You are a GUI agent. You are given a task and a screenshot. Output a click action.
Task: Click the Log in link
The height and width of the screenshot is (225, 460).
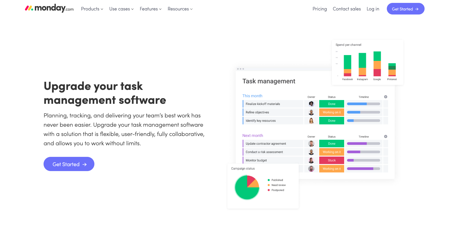point(373,9)
